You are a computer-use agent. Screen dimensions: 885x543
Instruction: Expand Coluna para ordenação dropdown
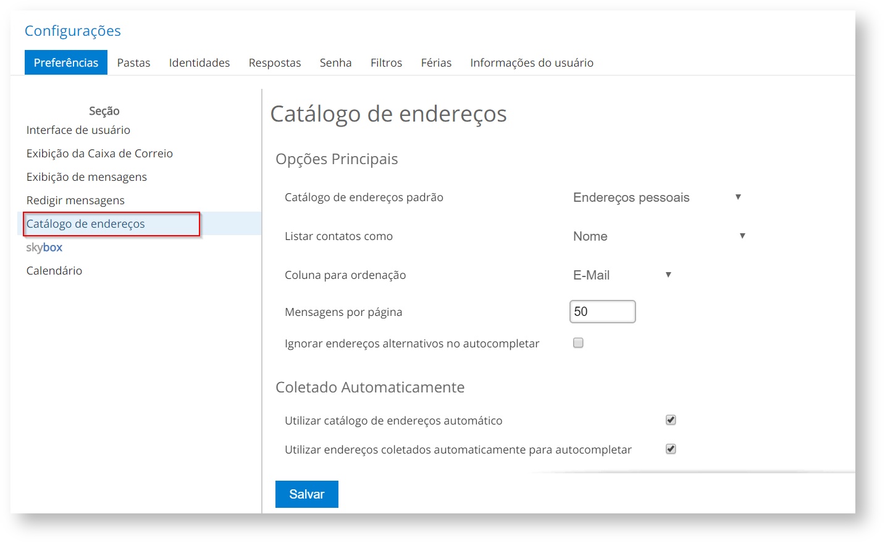coord(621,275)
